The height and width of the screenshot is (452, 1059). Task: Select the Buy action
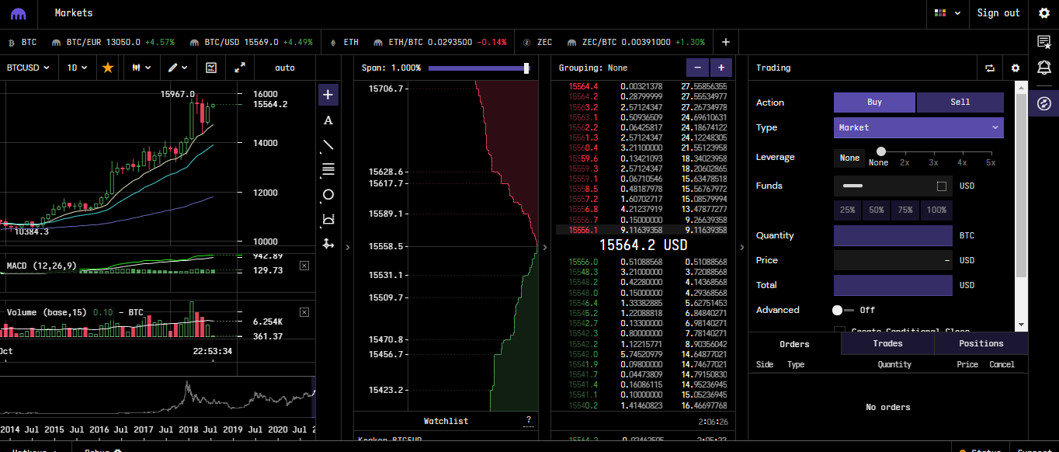click(874, 102)
